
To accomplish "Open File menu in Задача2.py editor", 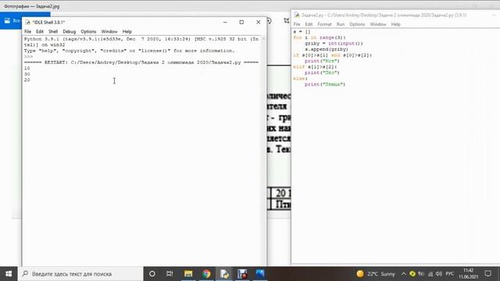I will 297,24.
